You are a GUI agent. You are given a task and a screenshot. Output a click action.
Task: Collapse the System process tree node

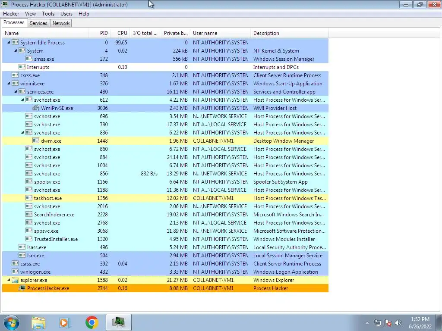(x=16, y=51)
